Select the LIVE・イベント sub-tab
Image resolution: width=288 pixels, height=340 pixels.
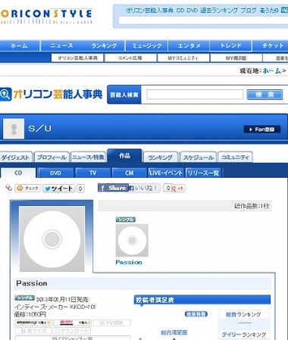point(166,173)
